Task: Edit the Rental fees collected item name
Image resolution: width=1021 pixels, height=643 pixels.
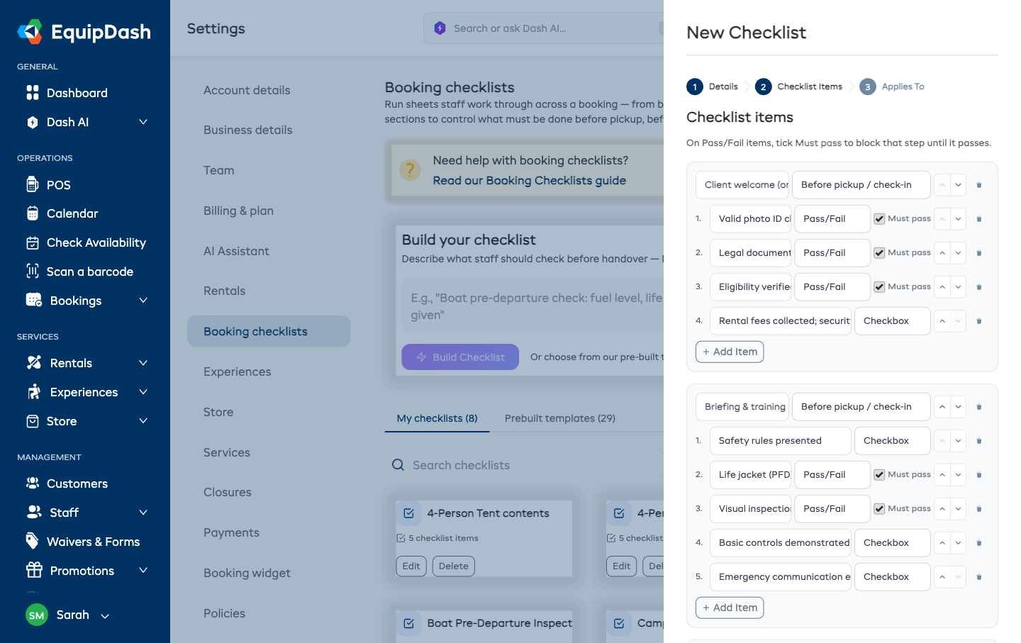Action: (781, 321)
